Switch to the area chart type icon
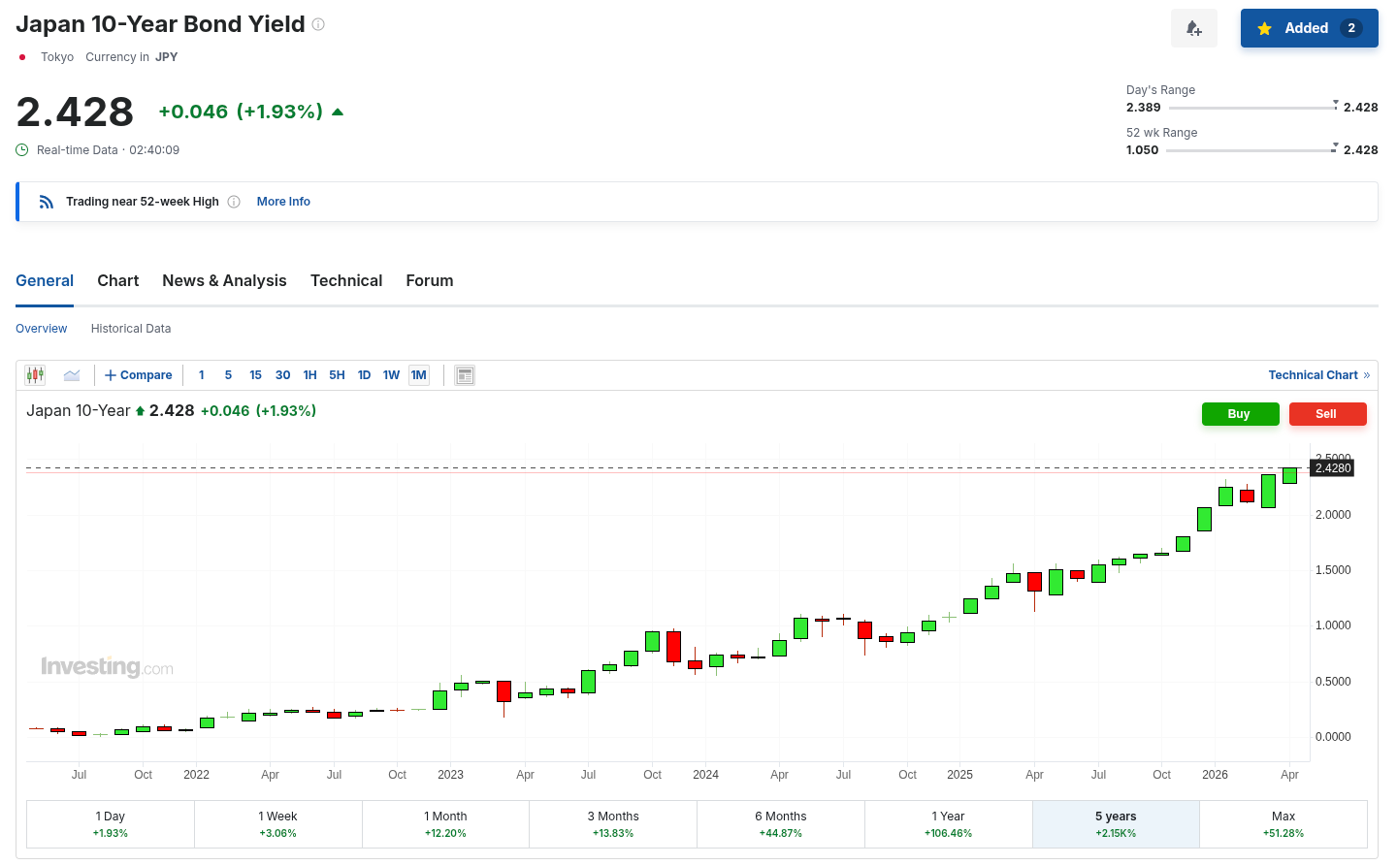The height and width of the screenshot is (865, 1397). (72, 375)
